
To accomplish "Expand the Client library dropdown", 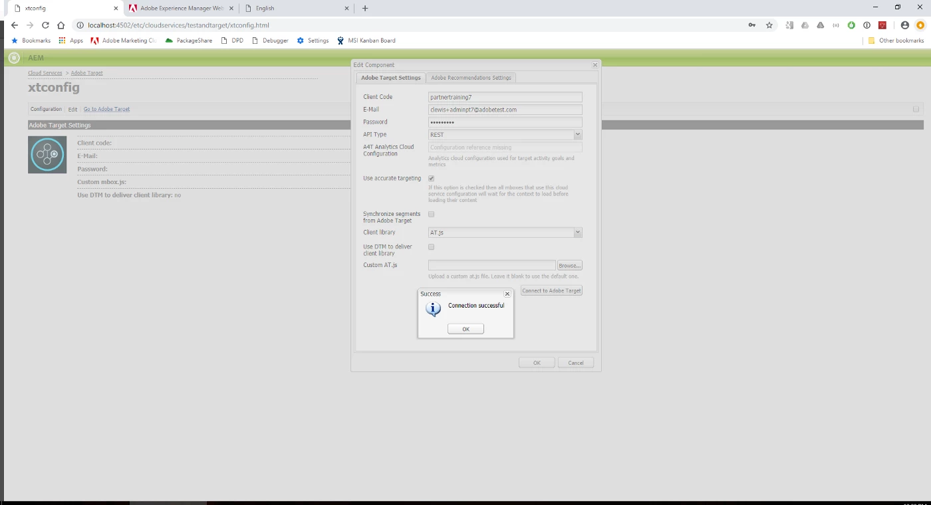I will 577,233.
